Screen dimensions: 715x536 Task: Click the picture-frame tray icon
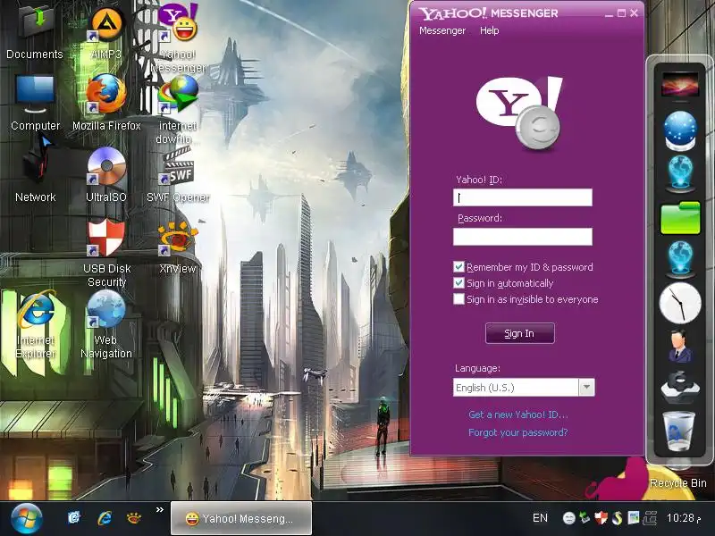point(634,518)
